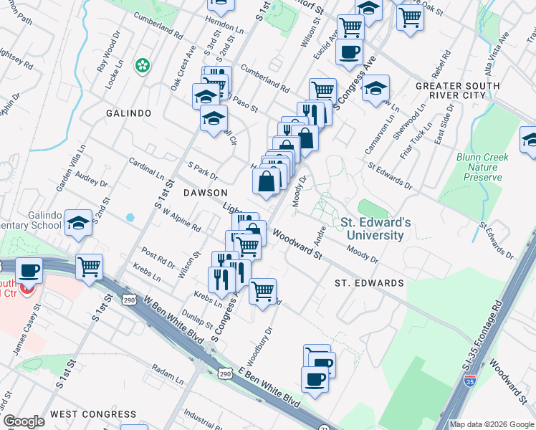The image size is (536, 430).
Task: Click the Garden Villa Ln street label
Action: (x=71, y=168)
